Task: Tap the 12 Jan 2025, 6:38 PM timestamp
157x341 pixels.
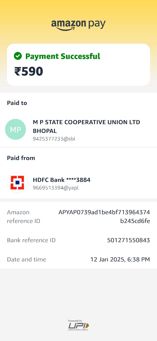Action: tap(120, 259)
